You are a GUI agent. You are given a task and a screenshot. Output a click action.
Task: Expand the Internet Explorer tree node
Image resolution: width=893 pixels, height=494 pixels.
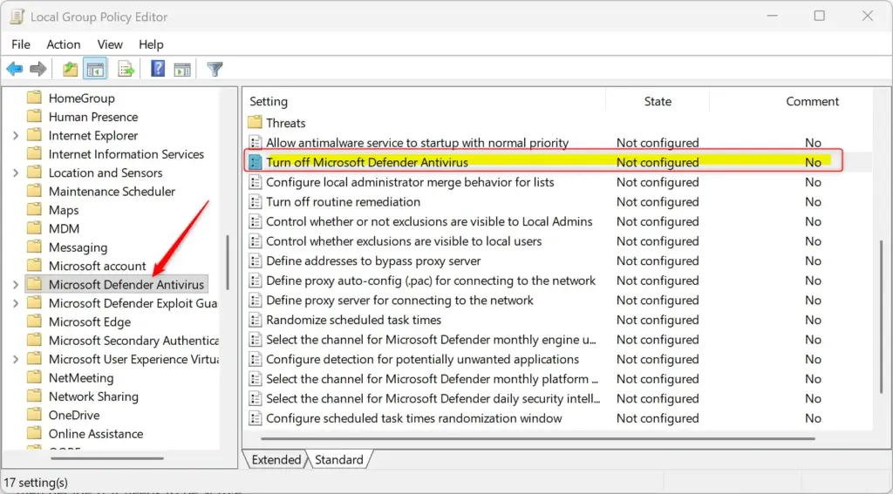16,135
